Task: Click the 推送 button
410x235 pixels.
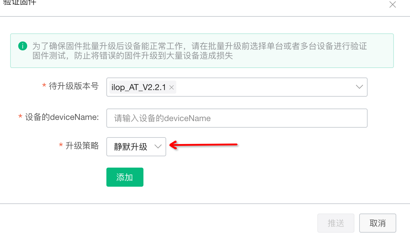Action: pyautogui.click(x=336, y=223)
